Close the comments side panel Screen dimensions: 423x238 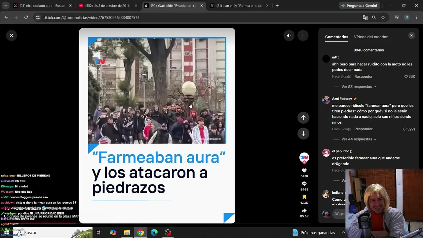411,35
